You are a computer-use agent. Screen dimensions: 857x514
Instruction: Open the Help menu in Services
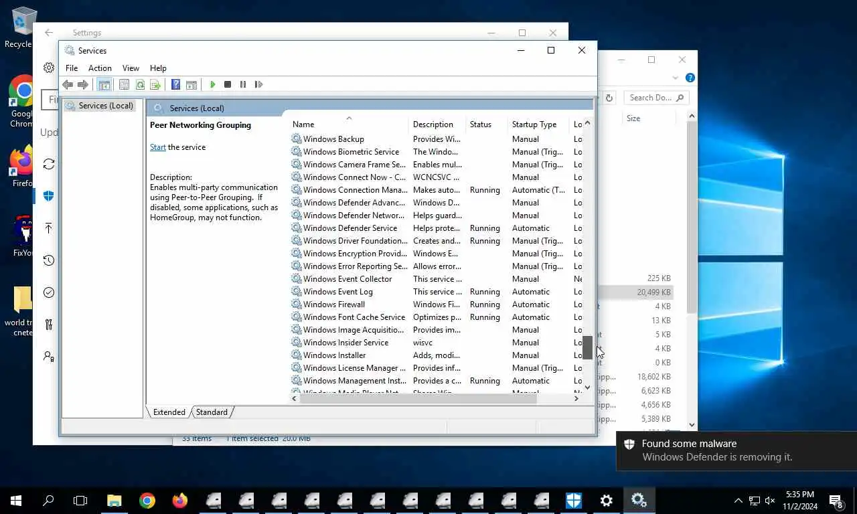[x=158, y=68]
